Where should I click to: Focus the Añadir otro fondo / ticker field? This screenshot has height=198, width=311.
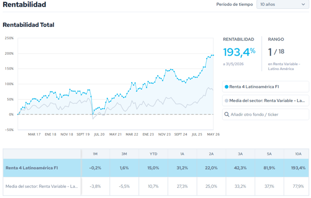266,114
